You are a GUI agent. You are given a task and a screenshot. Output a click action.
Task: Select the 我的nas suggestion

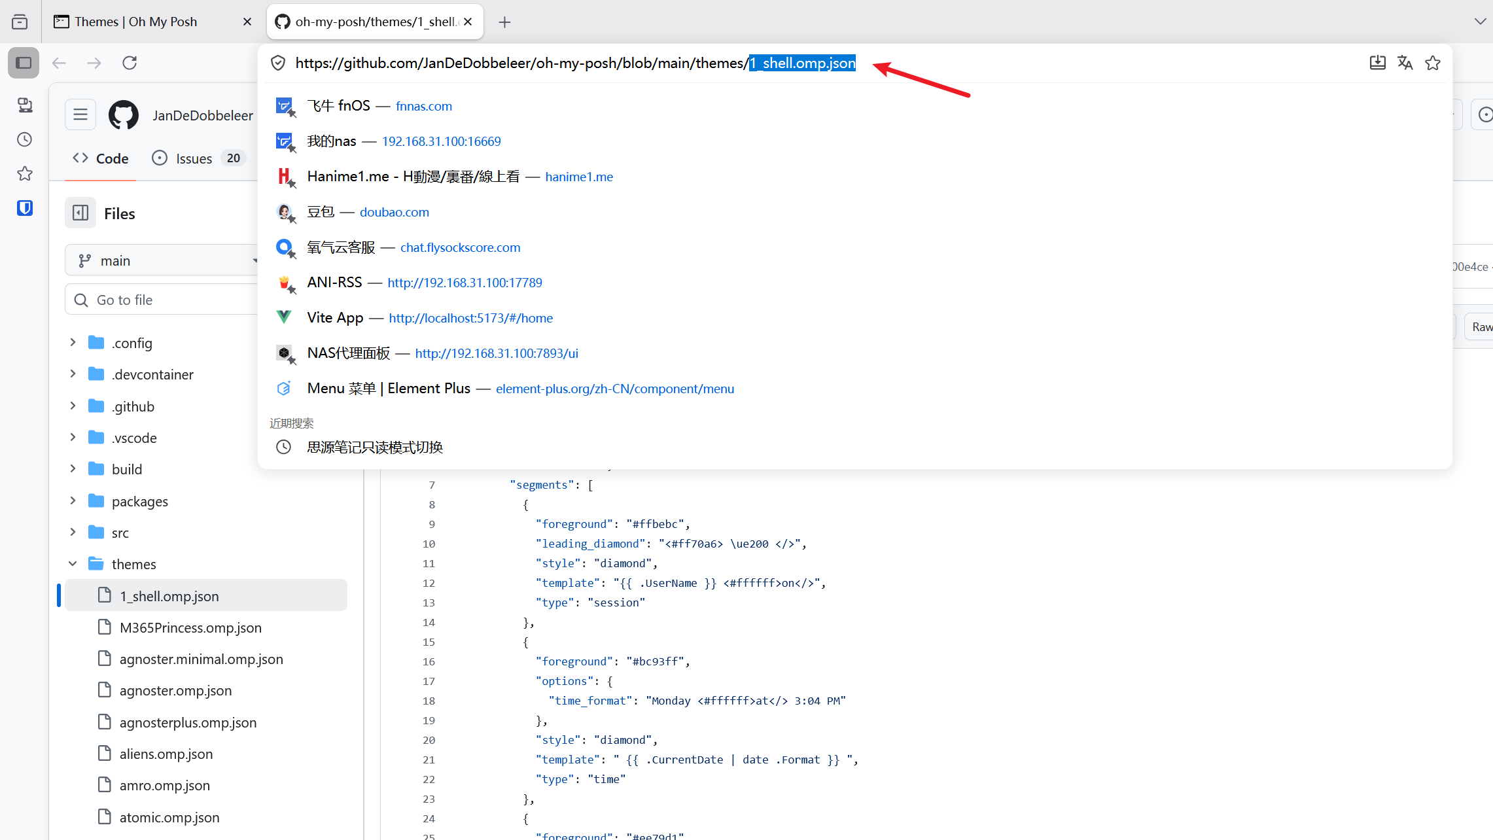(854, 141)
